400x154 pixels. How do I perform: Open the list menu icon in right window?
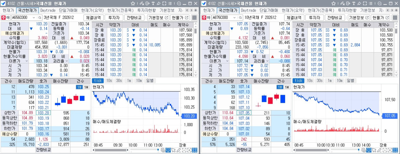tap(370, 3)
